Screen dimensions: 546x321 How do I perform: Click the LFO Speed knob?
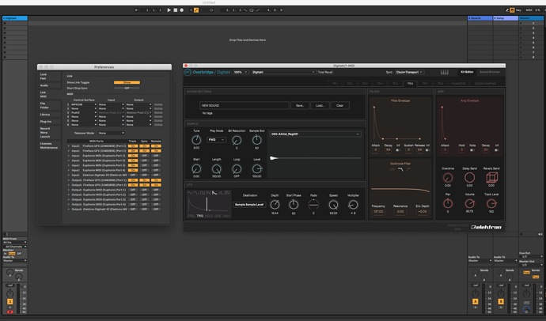(333, 205)
